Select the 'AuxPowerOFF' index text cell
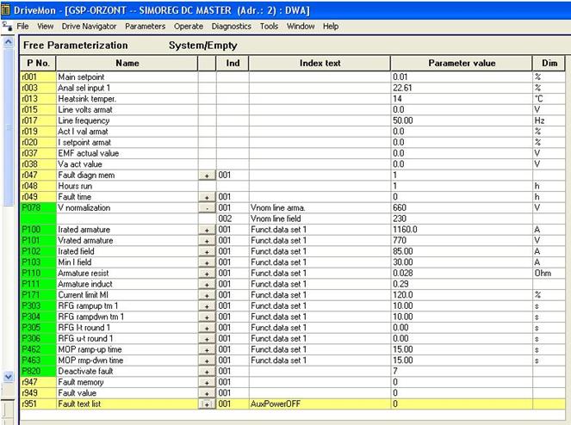This screenshot has height=425, width=571. point(320,403)
